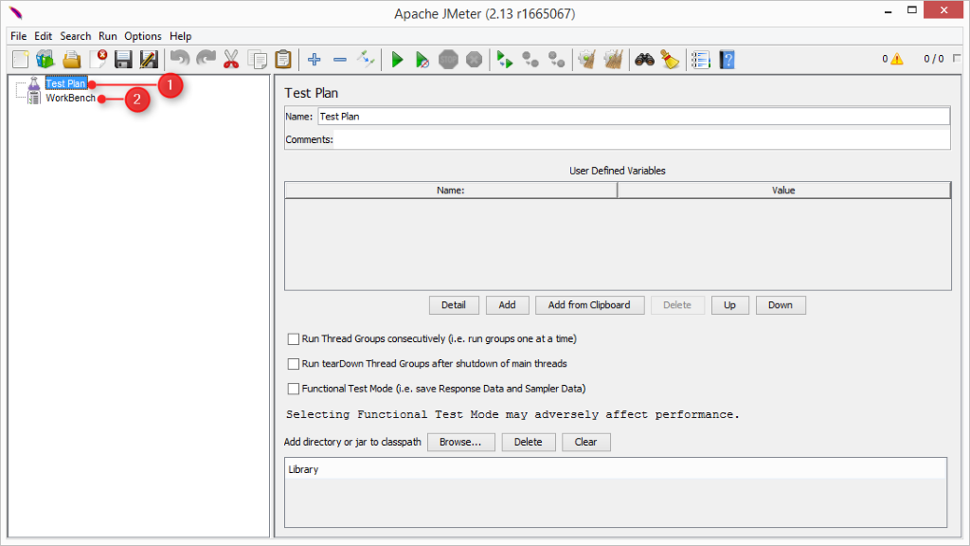Open the Edit menu
Image resolution: width=970 pixels, height=546 pixels.
[x=44, y=36]
